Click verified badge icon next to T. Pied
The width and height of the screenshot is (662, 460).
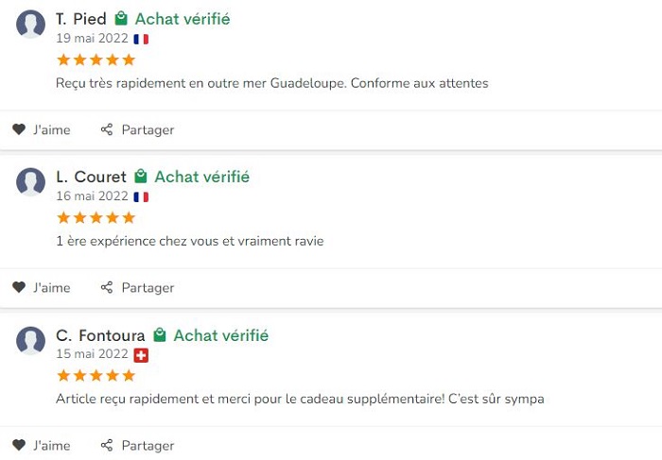click(121, 19)
